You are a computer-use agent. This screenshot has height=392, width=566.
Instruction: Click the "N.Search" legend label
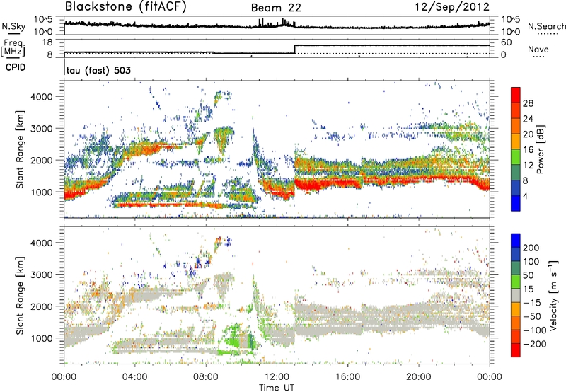tap(546, 26)
